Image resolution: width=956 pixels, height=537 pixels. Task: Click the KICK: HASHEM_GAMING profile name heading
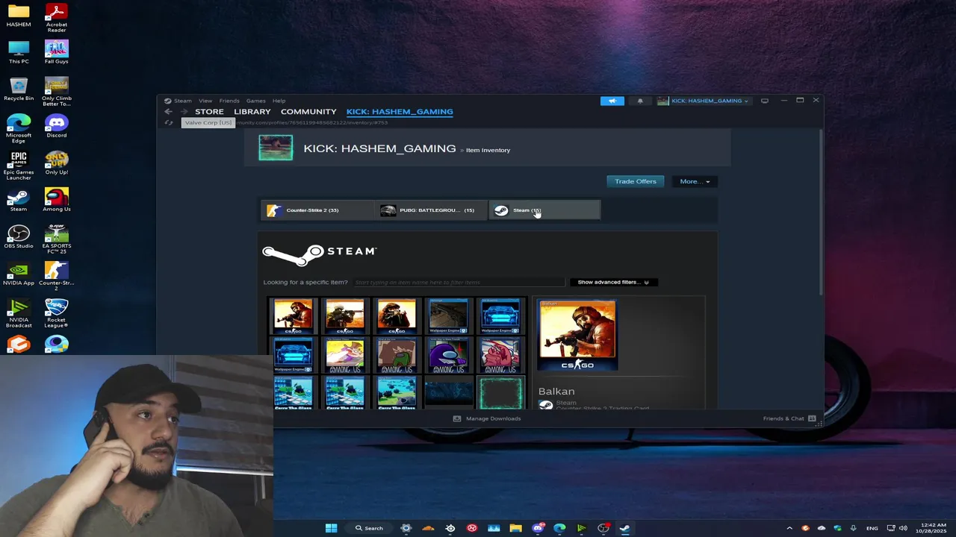[379, 148]
